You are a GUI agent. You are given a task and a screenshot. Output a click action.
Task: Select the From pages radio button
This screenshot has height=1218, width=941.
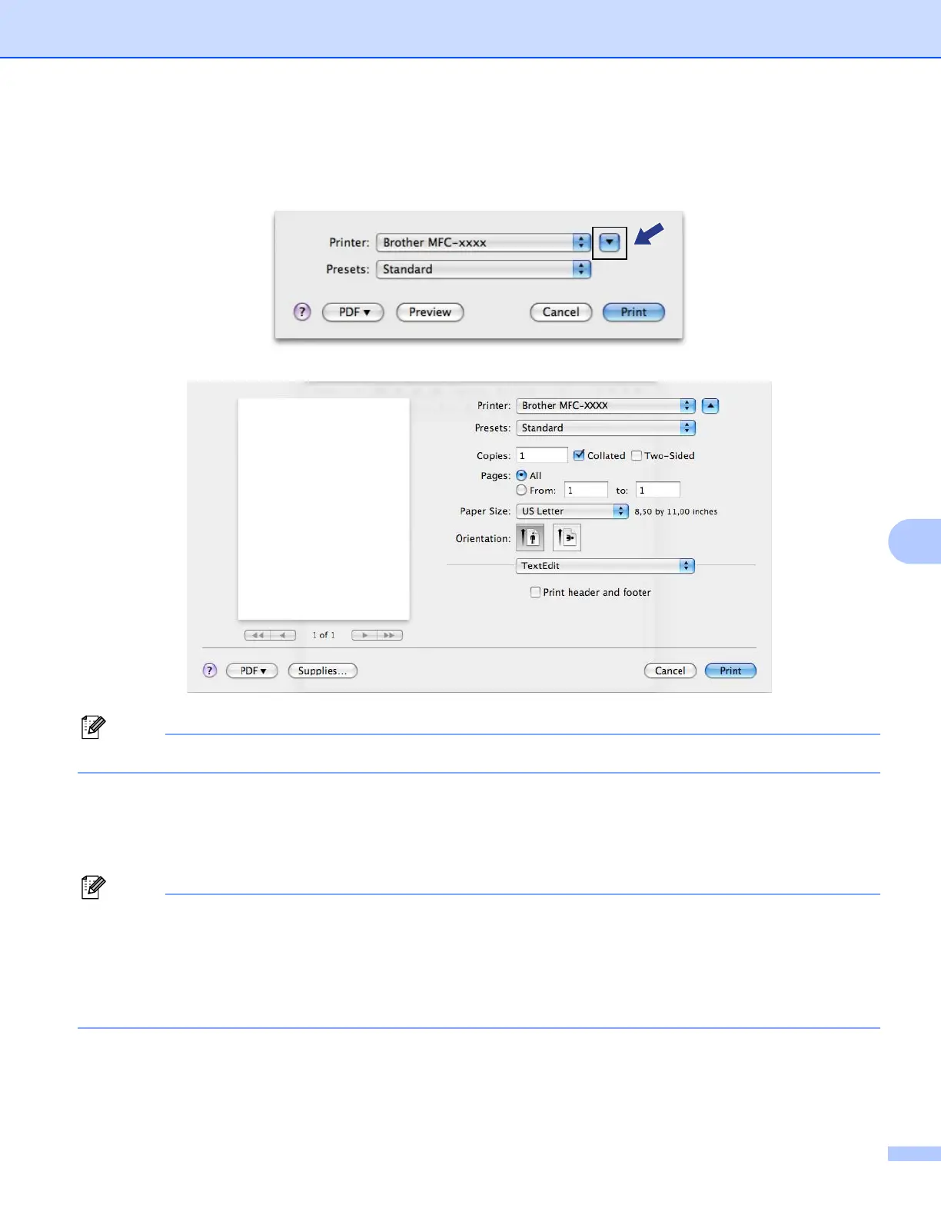[x=521, y=490]
